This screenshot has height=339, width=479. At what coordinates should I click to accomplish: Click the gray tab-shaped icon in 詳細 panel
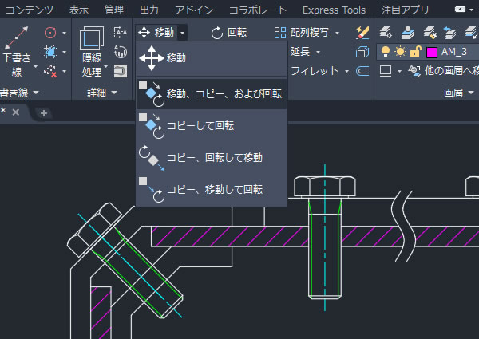121,71
